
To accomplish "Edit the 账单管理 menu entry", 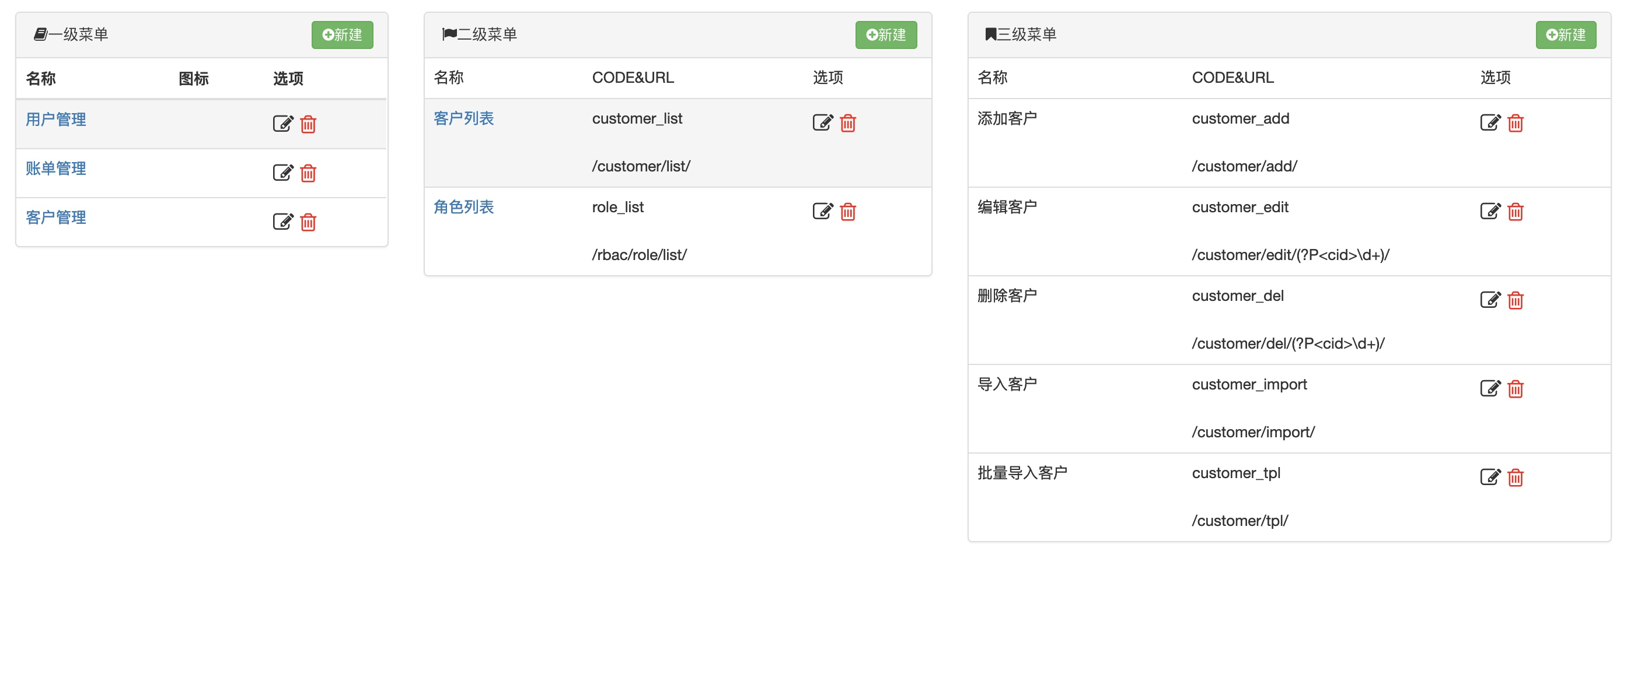I will click(x=283, y=173).
